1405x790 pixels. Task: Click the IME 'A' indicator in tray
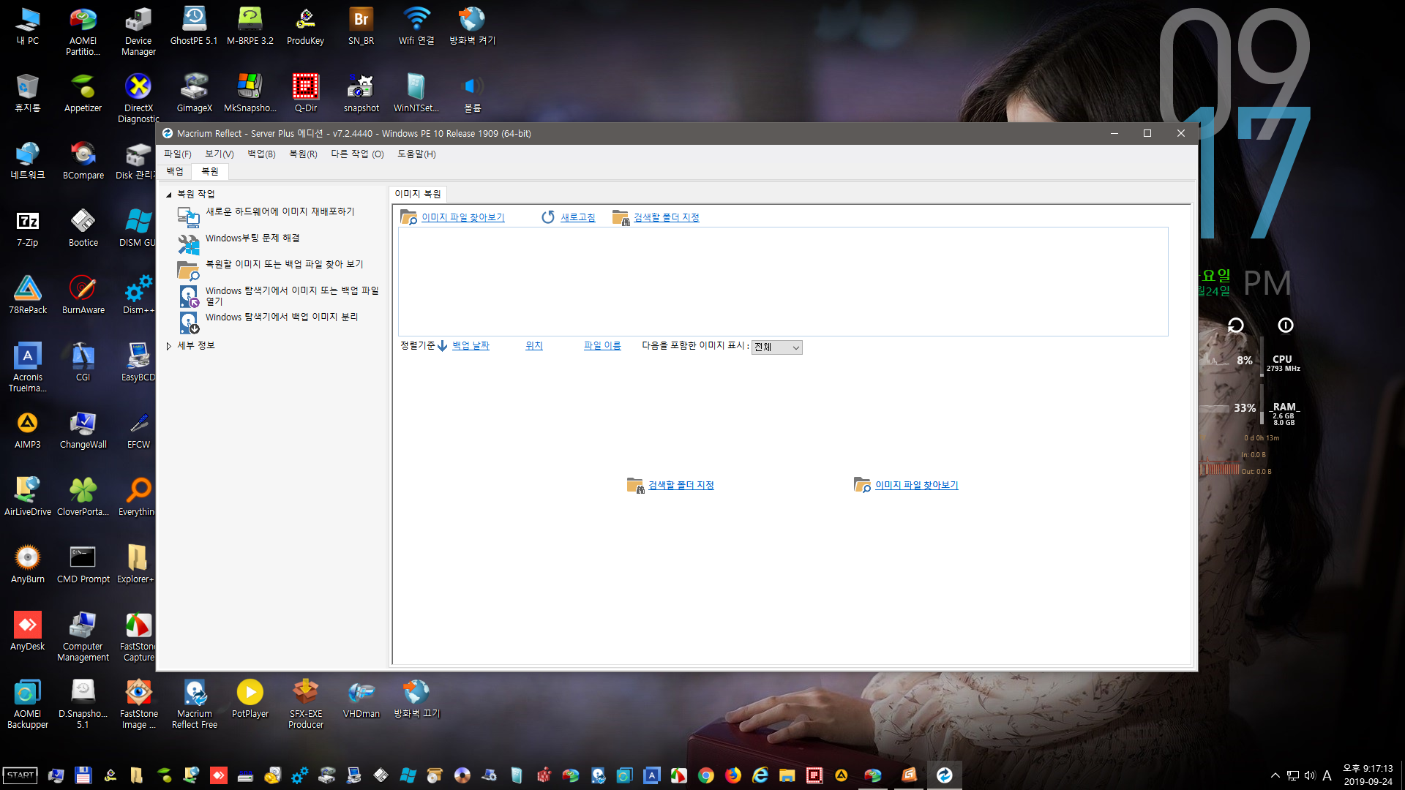click(1327, 775)
